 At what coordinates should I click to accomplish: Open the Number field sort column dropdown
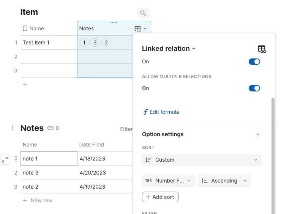(x=169, y=181)
